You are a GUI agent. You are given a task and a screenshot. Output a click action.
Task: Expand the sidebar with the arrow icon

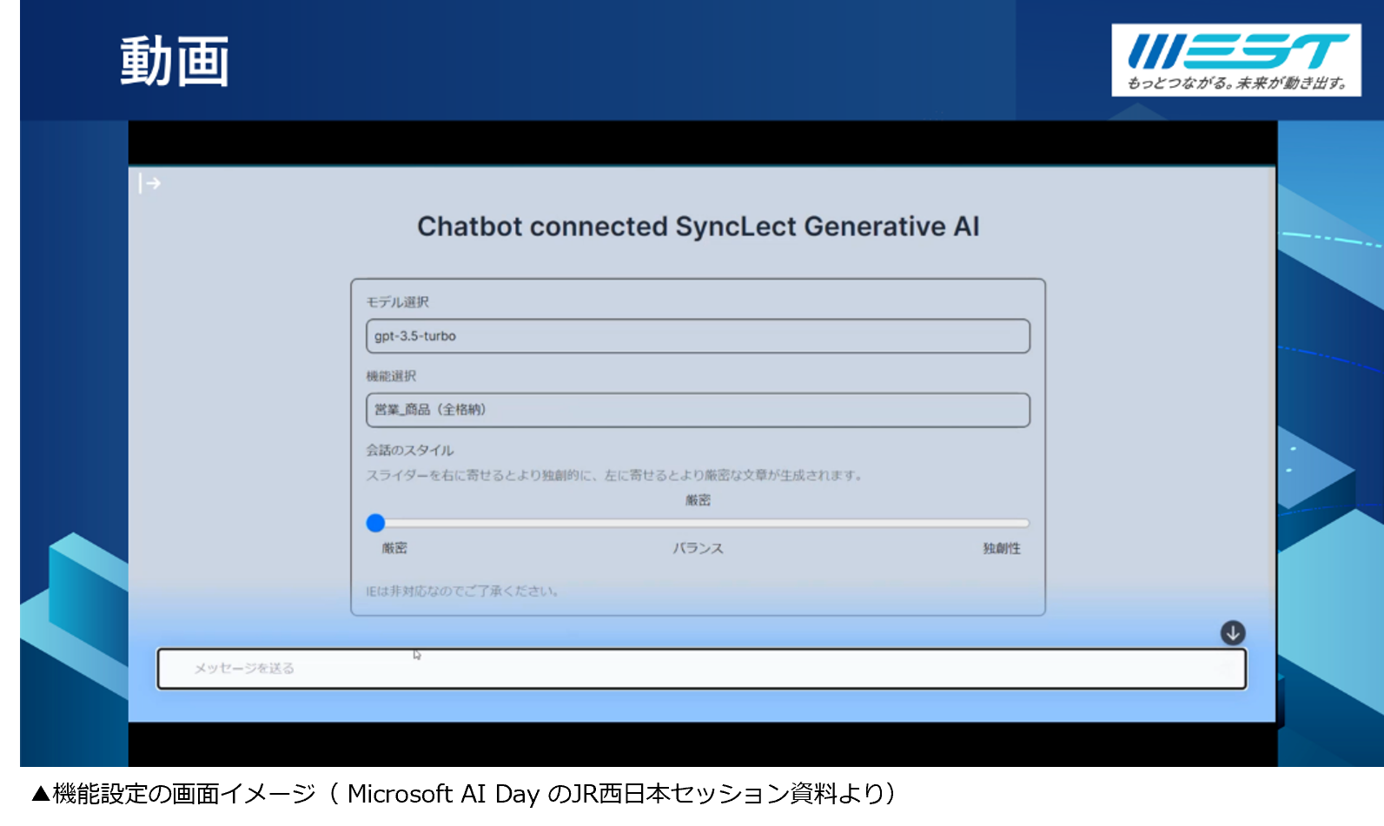pyautogui.click(x=150, y=183)
